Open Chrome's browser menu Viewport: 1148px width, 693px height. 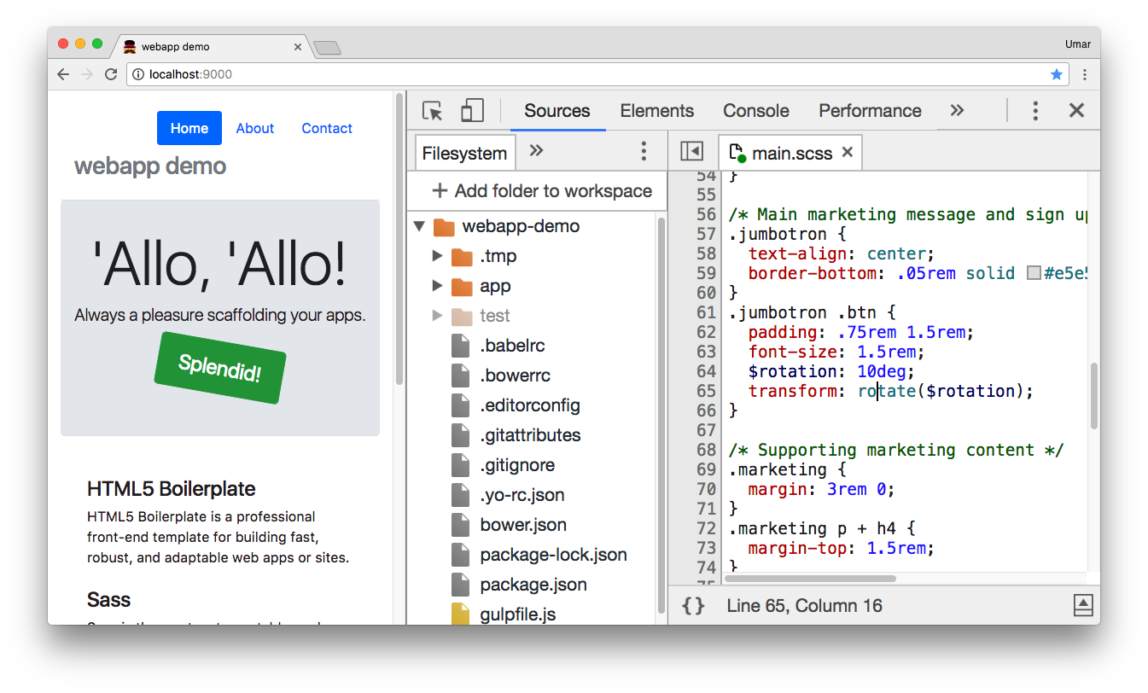[1085, 74]
